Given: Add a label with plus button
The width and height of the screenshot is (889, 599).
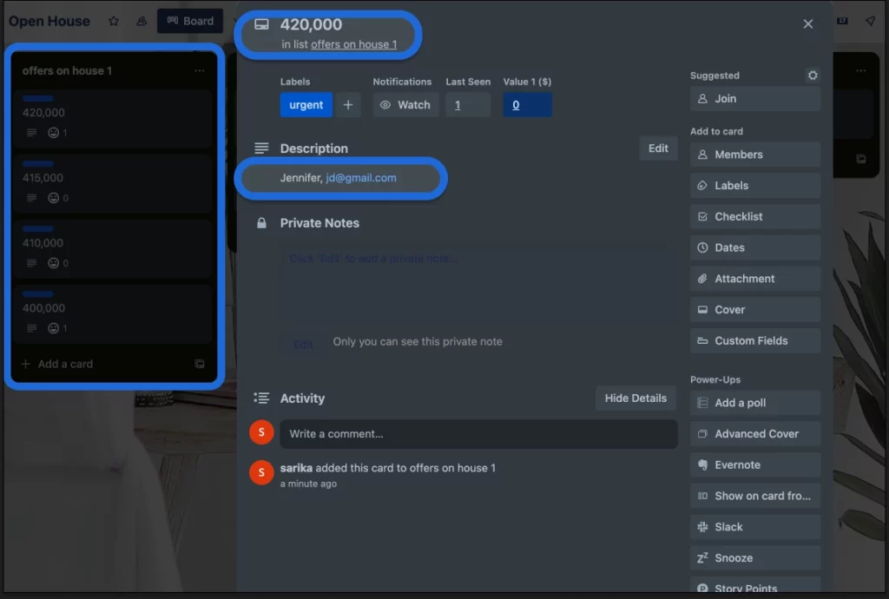Looking at the screenshot, I should click(348, 105).
